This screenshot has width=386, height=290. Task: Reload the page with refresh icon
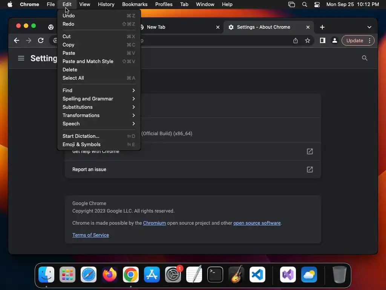tap(41, 40)
